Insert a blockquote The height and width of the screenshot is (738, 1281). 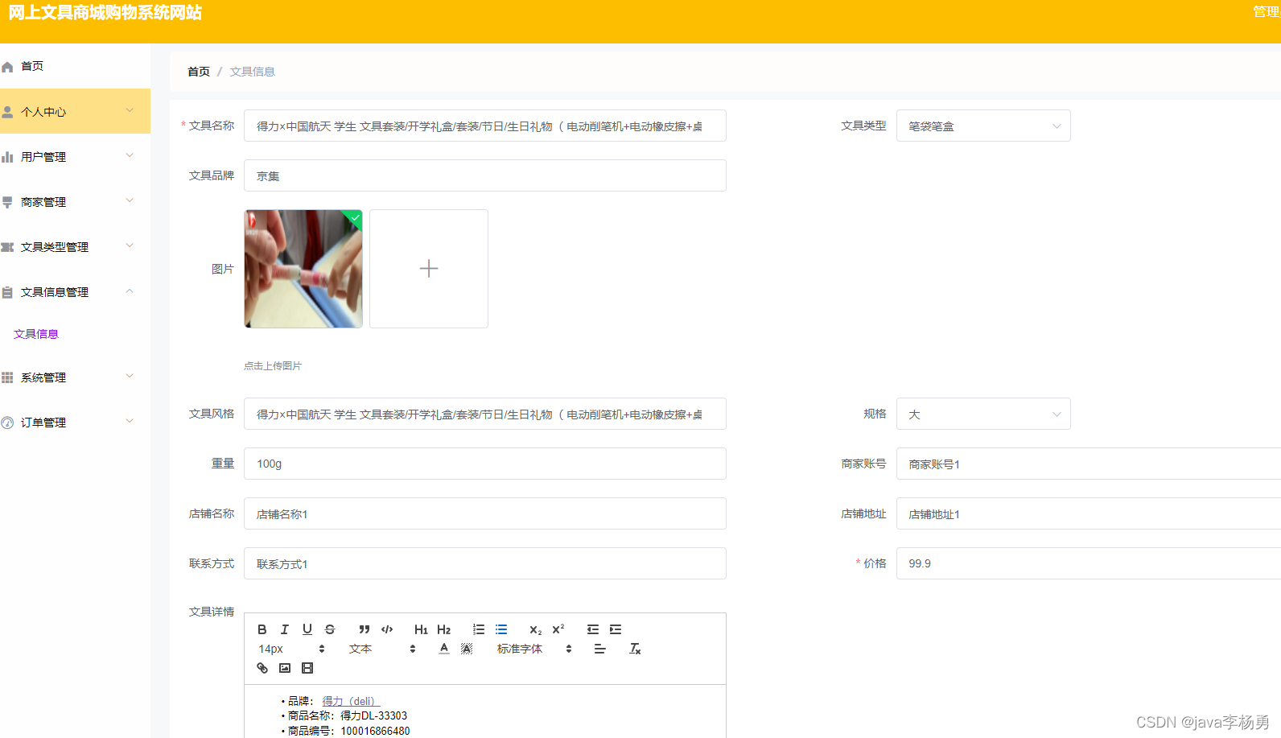click(x=365, y=629)
